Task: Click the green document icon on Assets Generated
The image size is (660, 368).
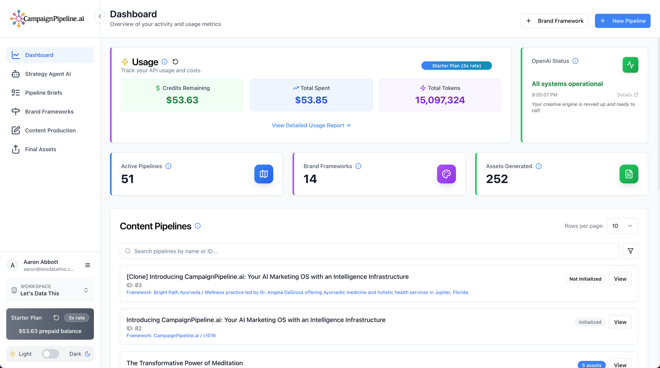Action: (x=629, y=174)
